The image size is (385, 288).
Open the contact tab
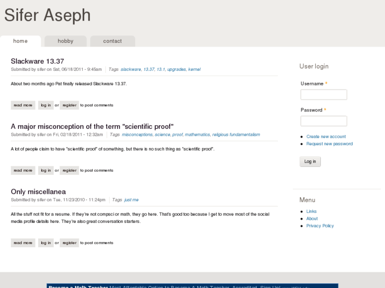[x=112, y=41]
